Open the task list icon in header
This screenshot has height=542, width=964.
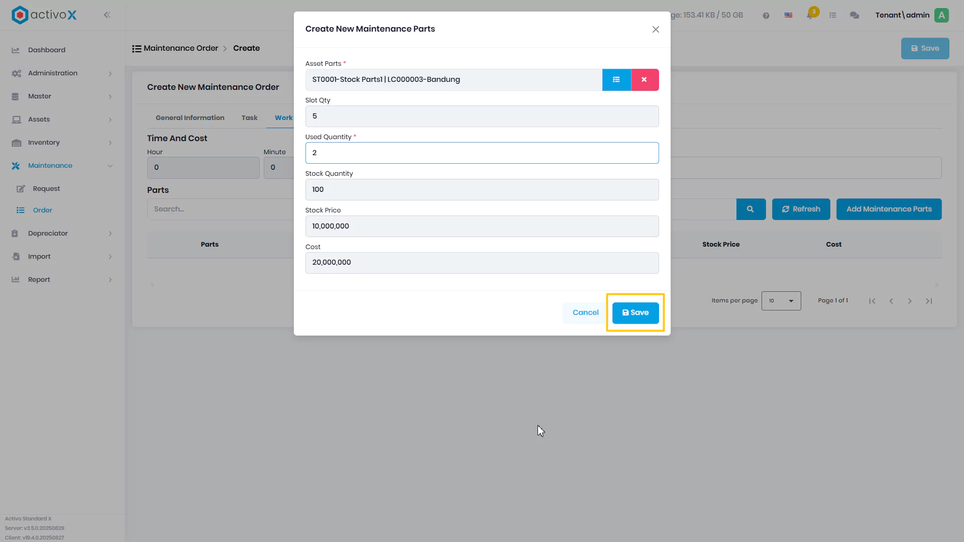pos(832,16)
